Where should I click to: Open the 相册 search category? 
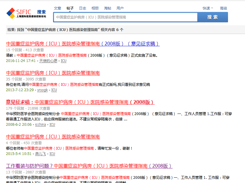(x=94, y=8)
